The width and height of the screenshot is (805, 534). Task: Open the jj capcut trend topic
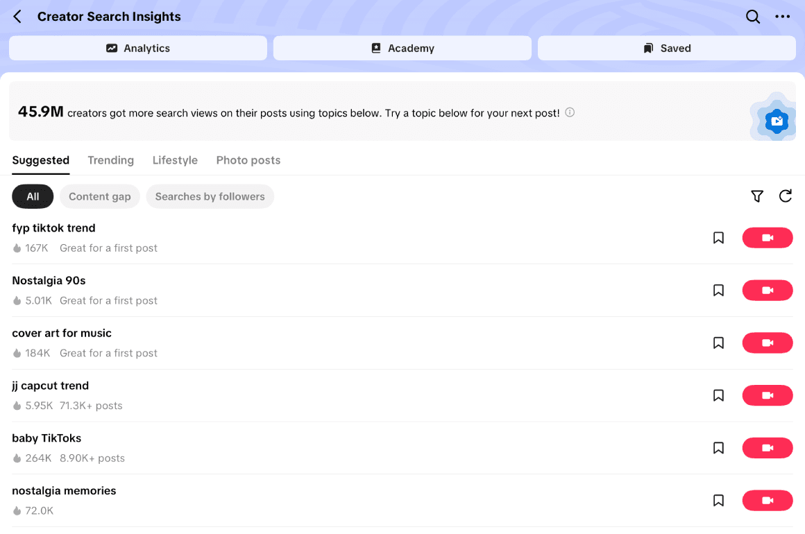pos(50,386)
